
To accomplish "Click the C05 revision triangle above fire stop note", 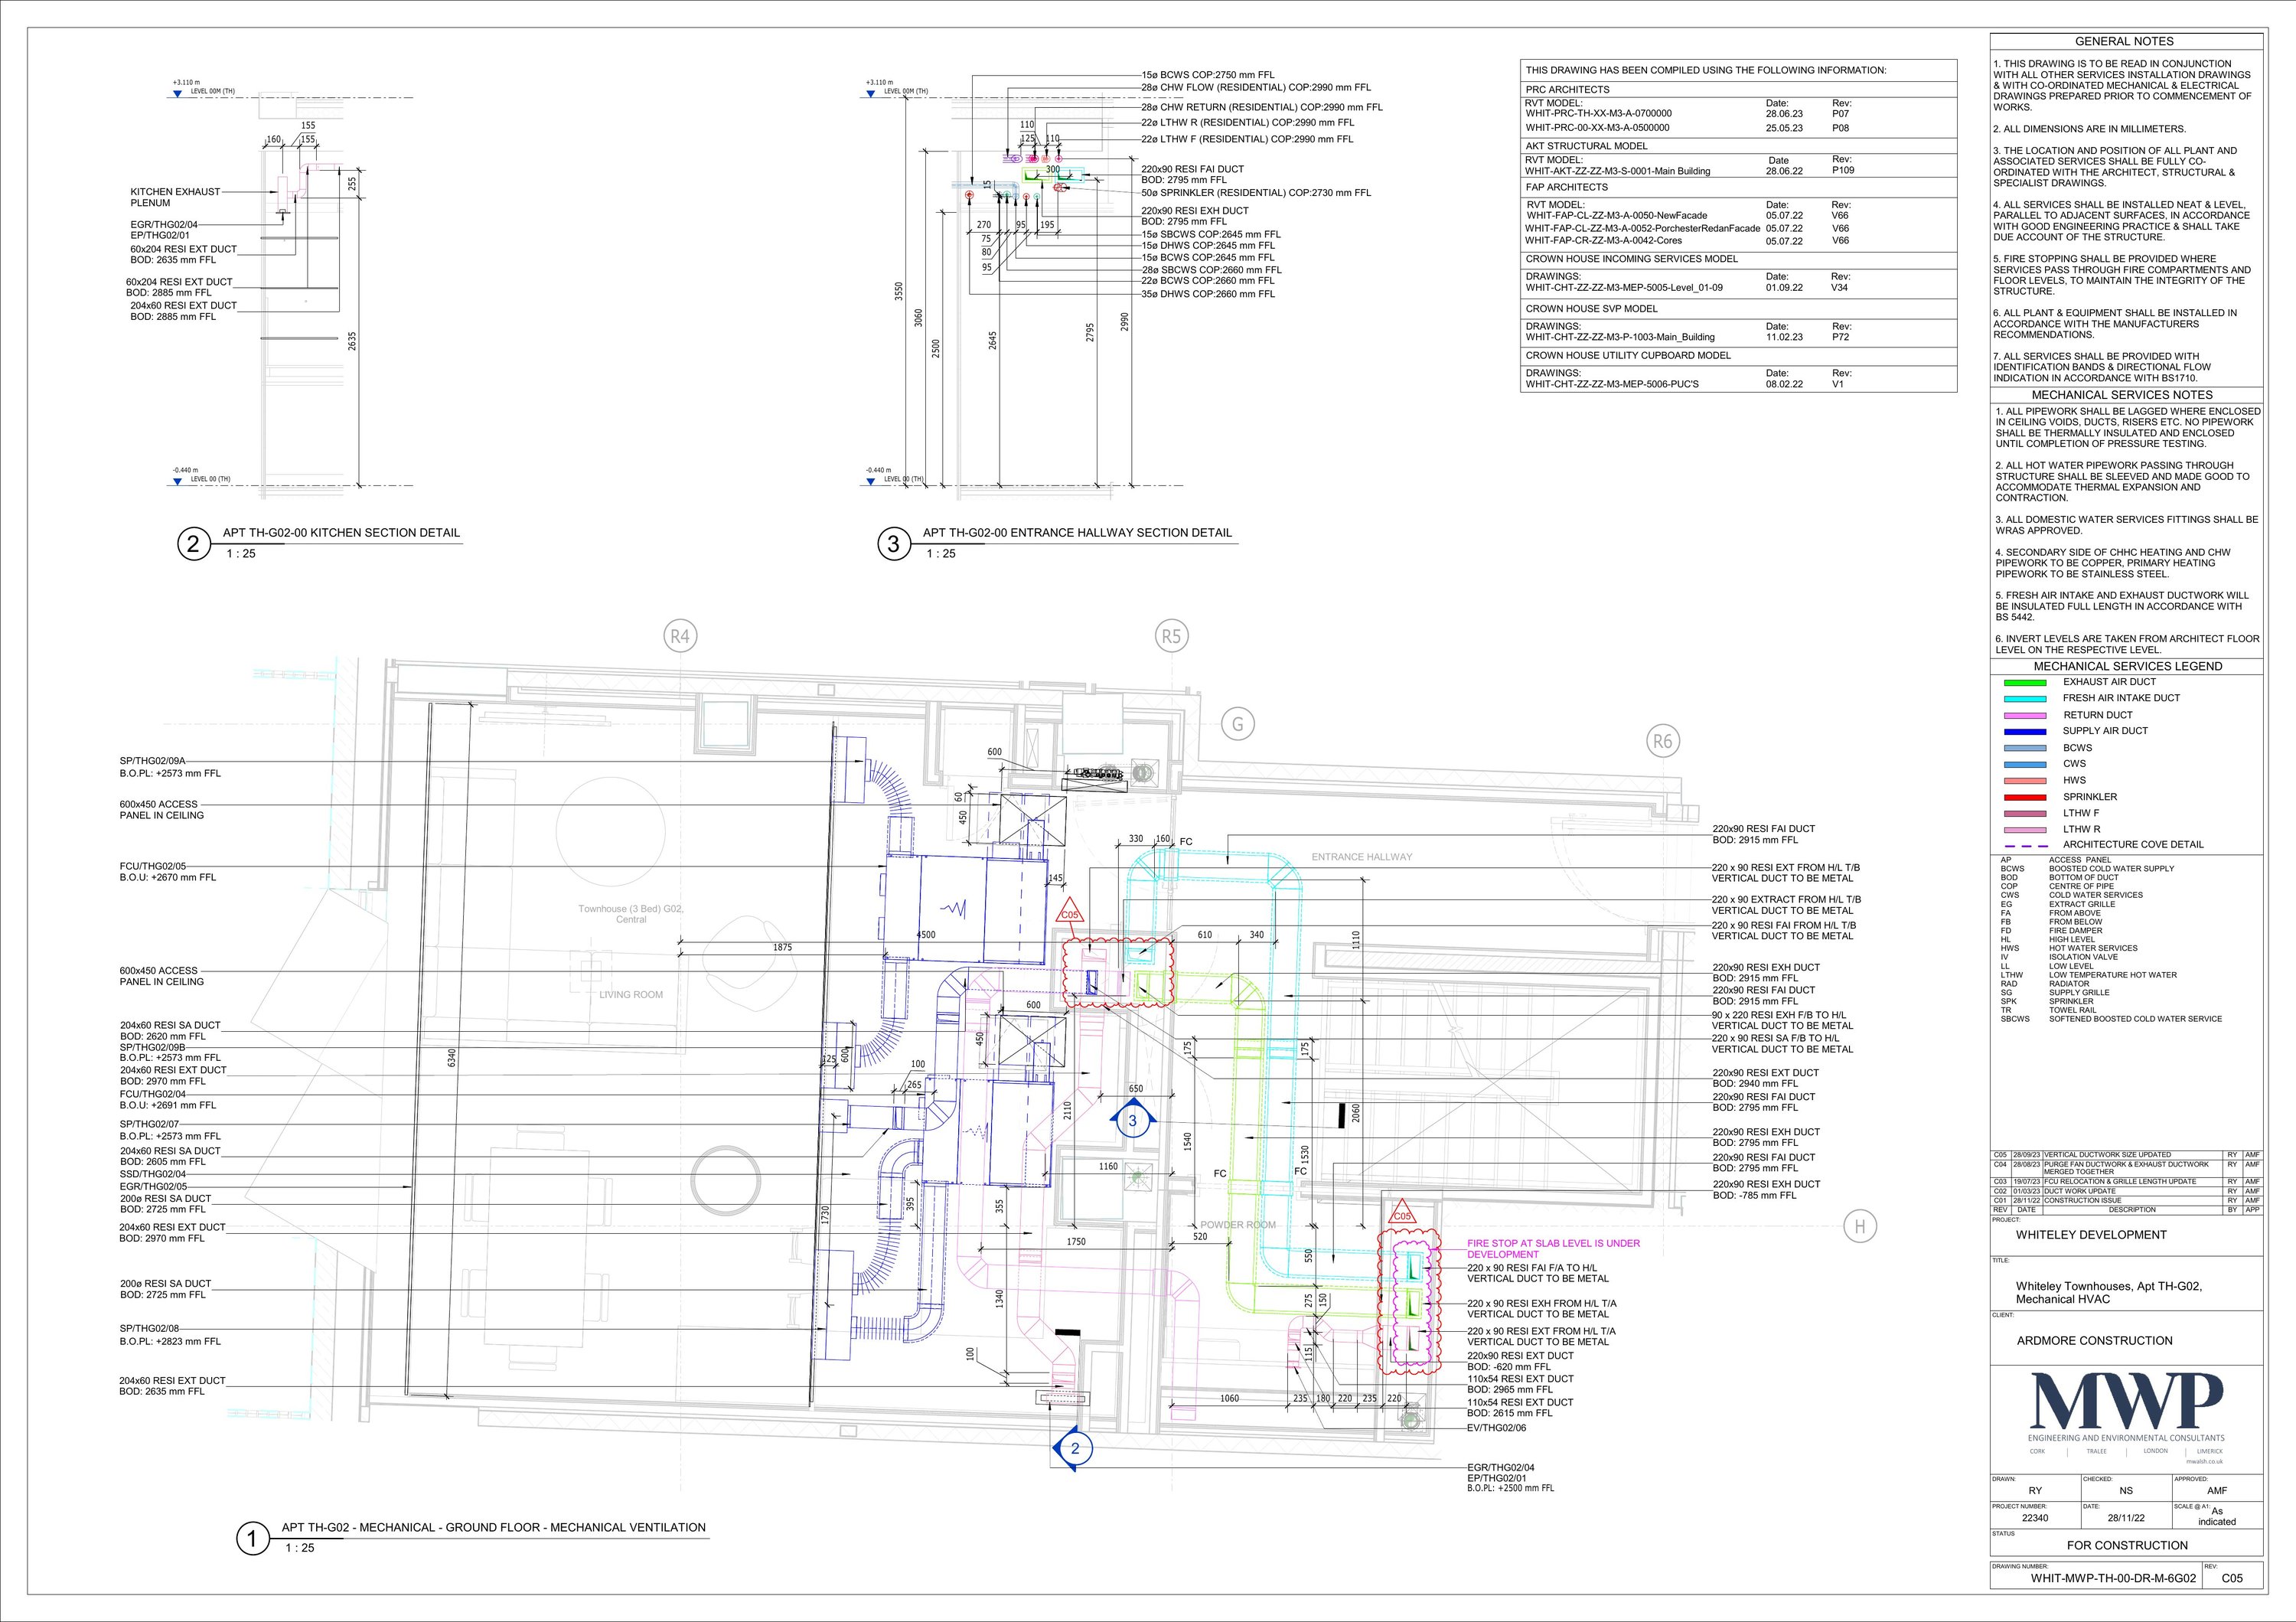I will pyautogui.click(x=1402, y=1215).
